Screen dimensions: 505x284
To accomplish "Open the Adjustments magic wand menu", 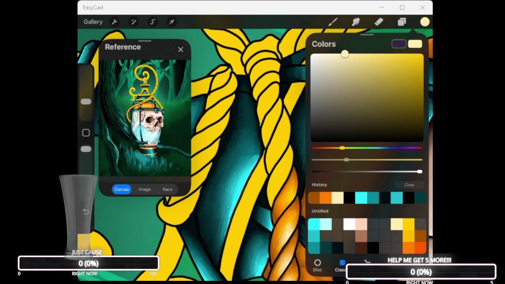I will coord(134,22).
